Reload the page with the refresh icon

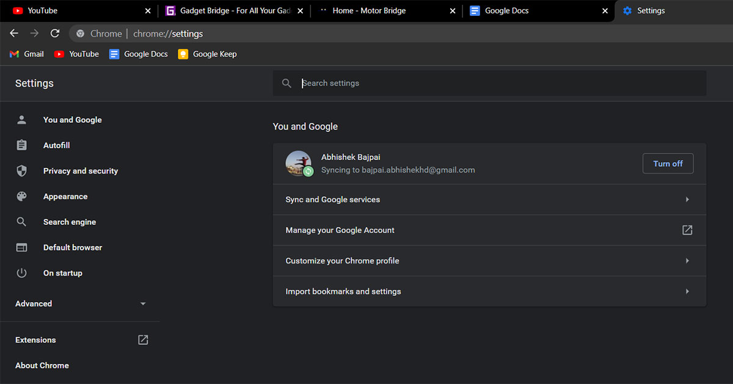pos(55,34)
